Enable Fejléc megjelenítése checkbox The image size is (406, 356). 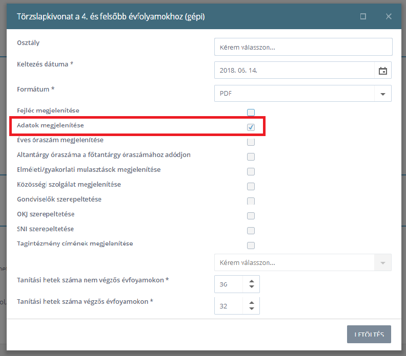click(251, 113)
